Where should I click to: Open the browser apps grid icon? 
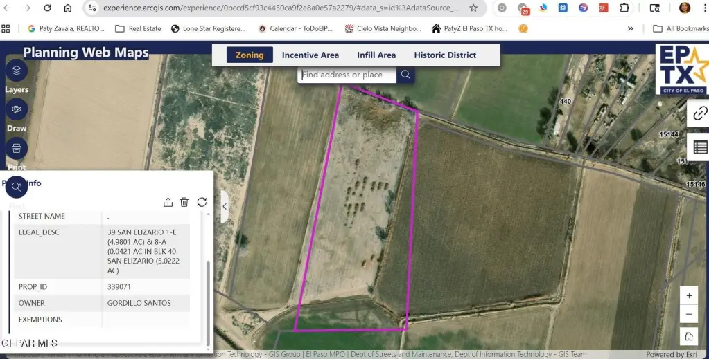[x=6, y=28]
